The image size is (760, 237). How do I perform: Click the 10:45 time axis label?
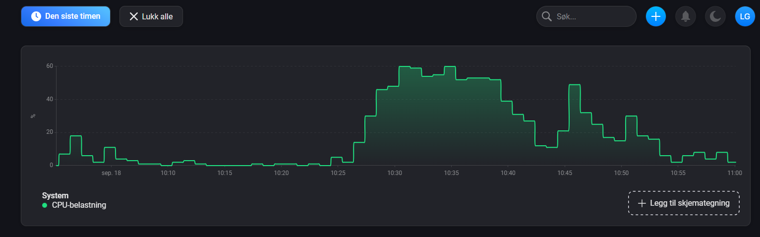[565, 173]
